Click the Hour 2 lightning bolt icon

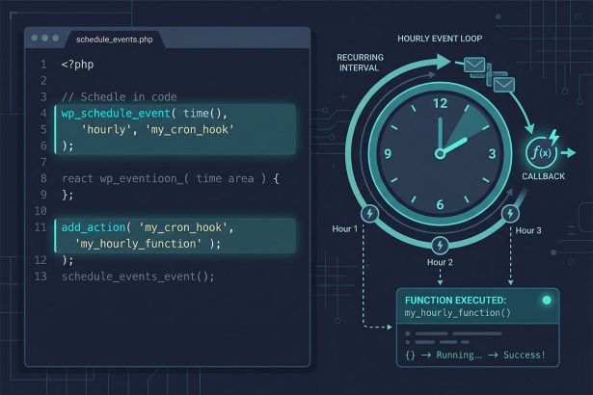click(x=440, y=246)
